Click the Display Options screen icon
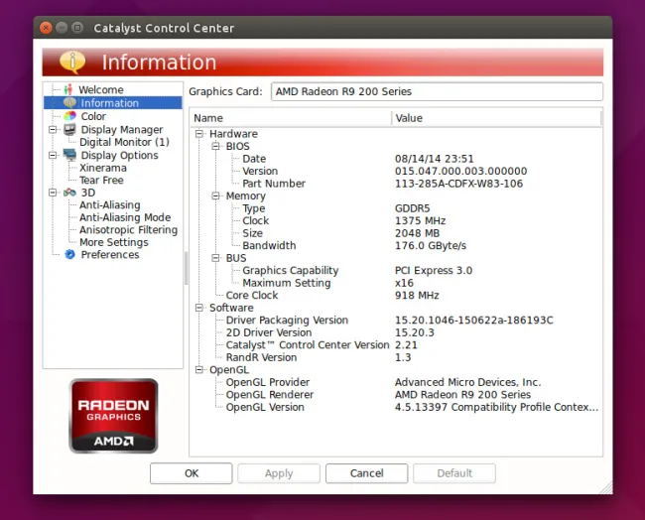The width and height of the screenshot is (645, 520). tap(69, 155)
